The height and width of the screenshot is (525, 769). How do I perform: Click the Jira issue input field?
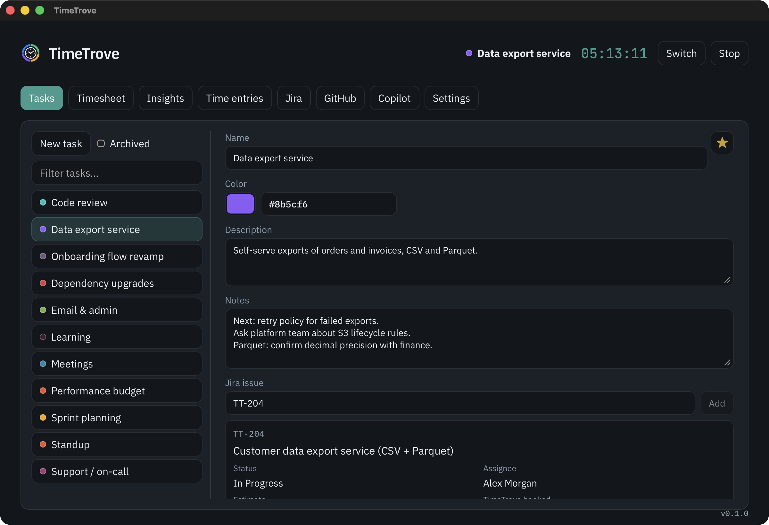tap(459, 403)
